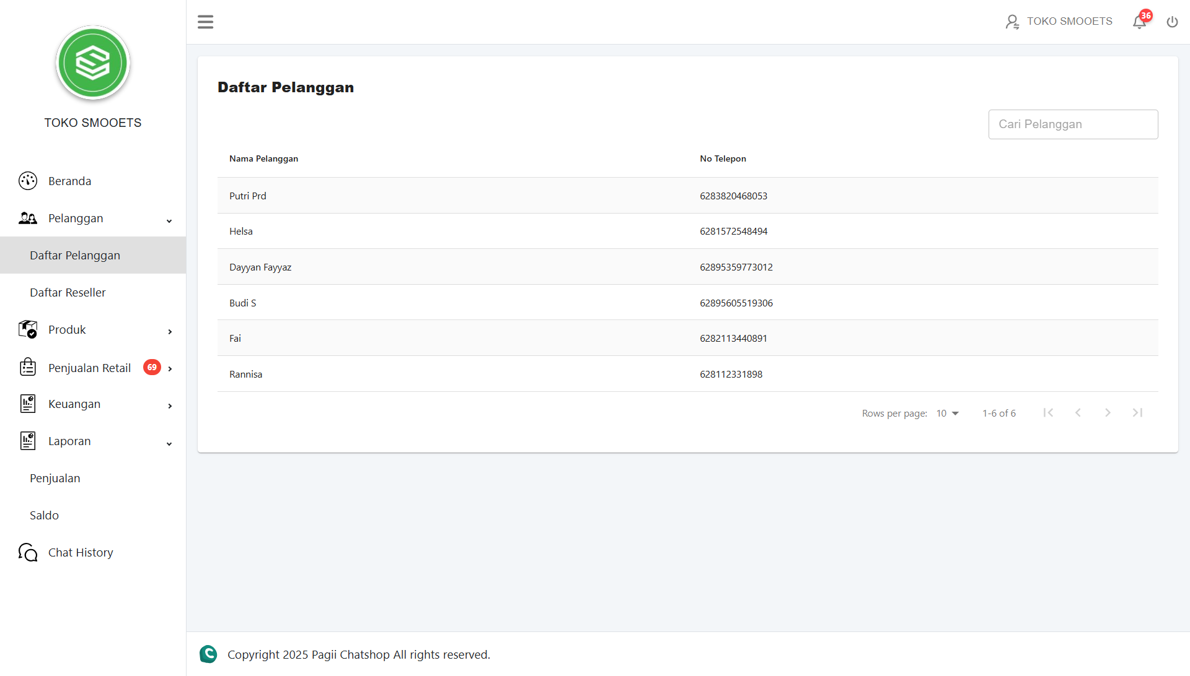The image size is (1190, 676).
Task: Click the power logout icon
Action: coord(1172,22)
